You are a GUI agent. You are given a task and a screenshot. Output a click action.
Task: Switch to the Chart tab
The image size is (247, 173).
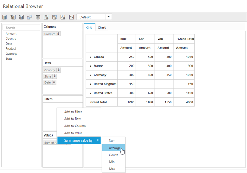pos(102,27)
